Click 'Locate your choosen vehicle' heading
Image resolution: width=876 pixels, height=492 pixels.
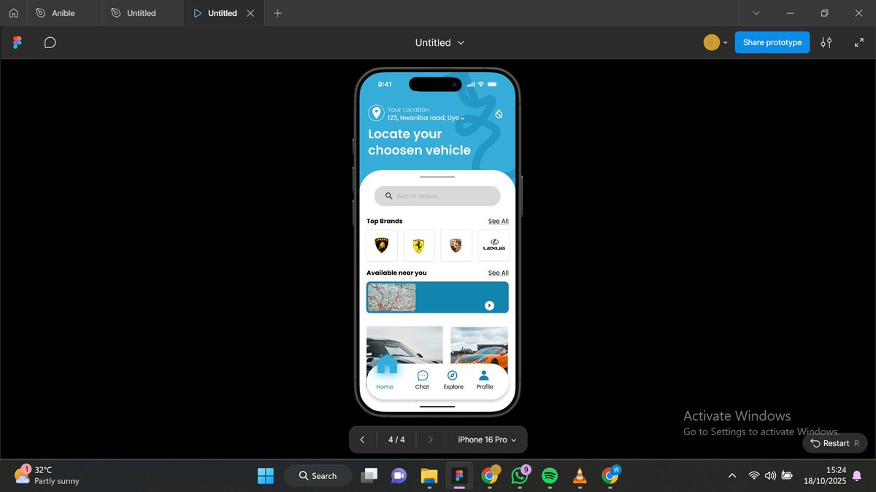coord(419,142)
